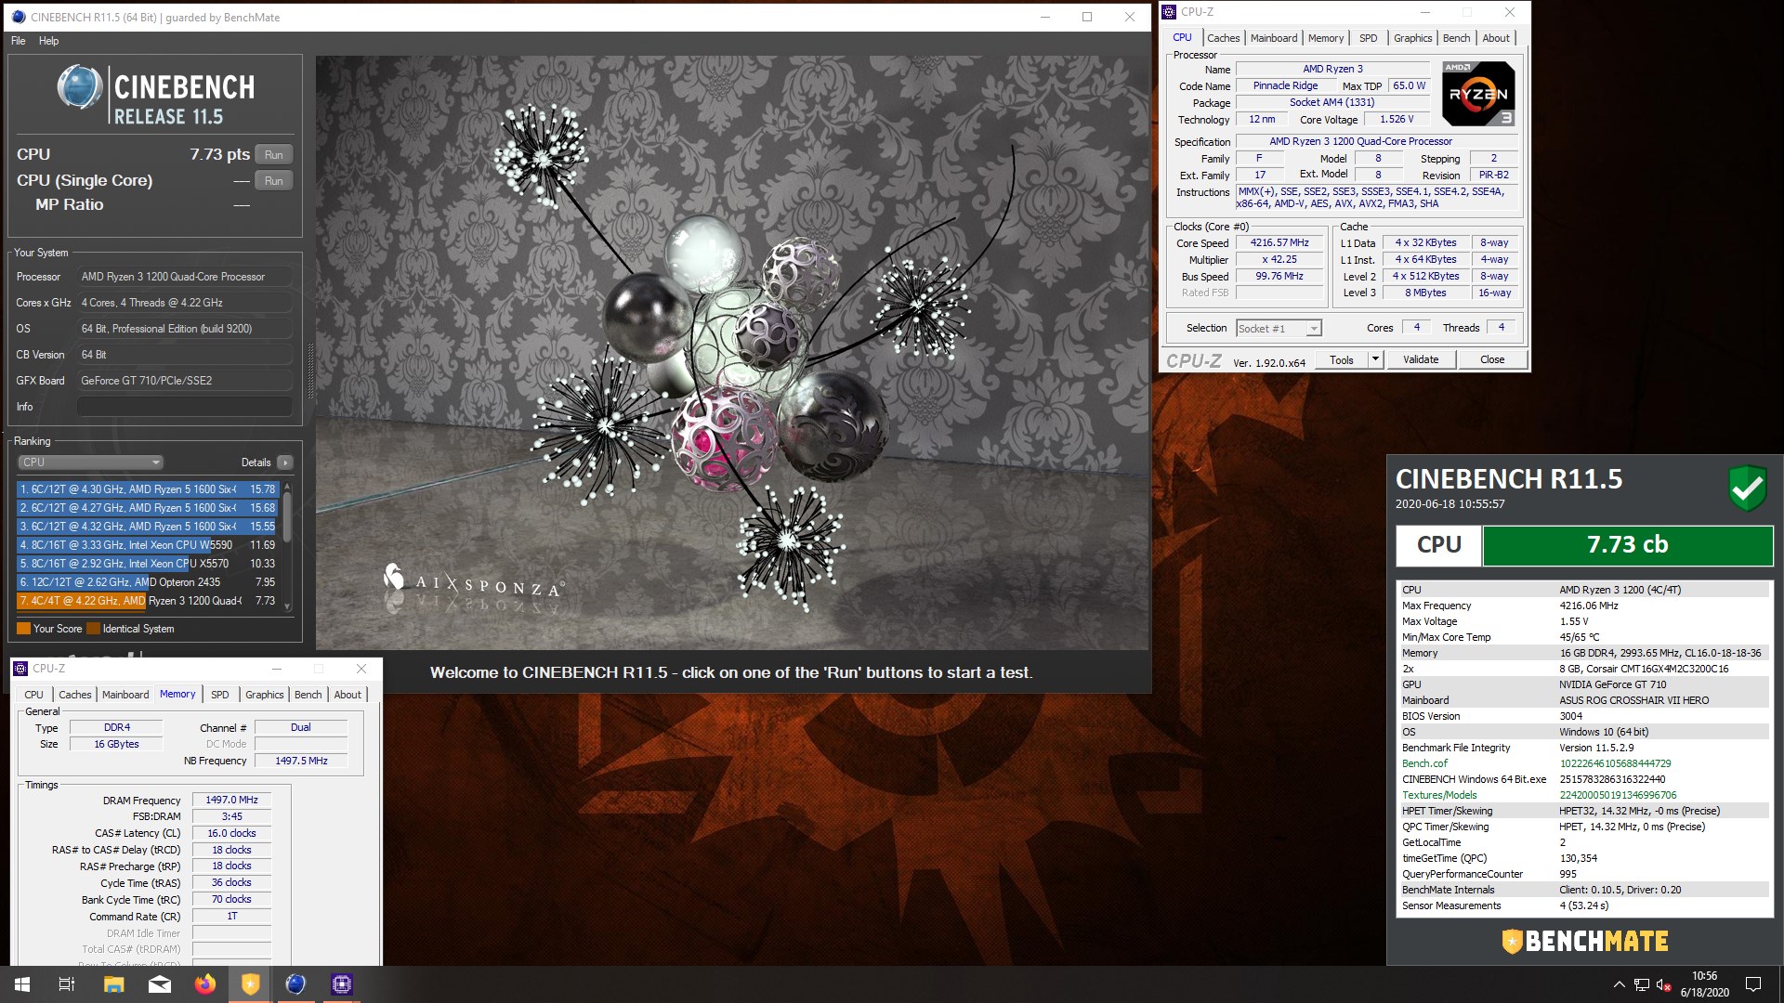This screenshot has height=1003, width=1784.
Task: Click the CPU-Z title bar icon in top window
Action: pos(1170,12)
